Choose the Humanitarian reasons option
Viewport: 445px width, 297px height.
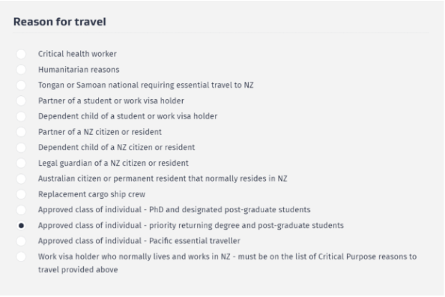click(21, 70)
